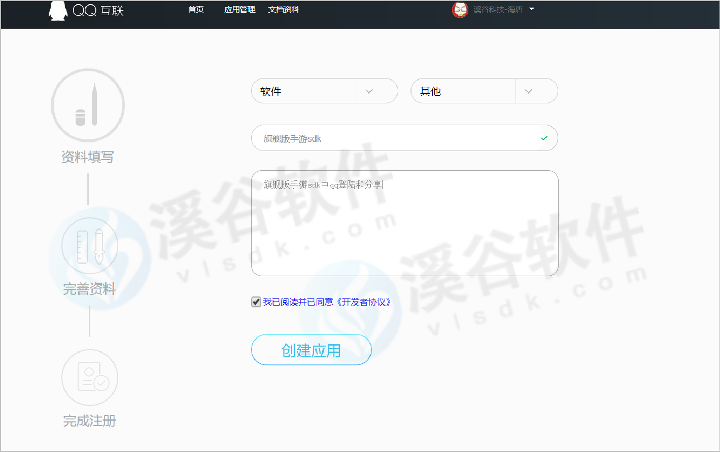
Task: Click the user avatar icon
Action: 460,10
